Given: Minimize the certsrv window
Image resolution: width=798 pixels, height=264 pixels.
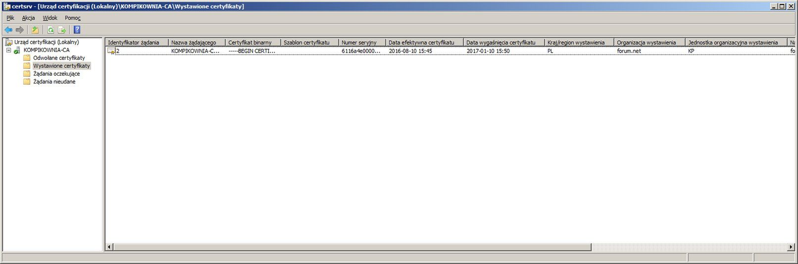Looking at the screenshot, I should pos(774,6).
